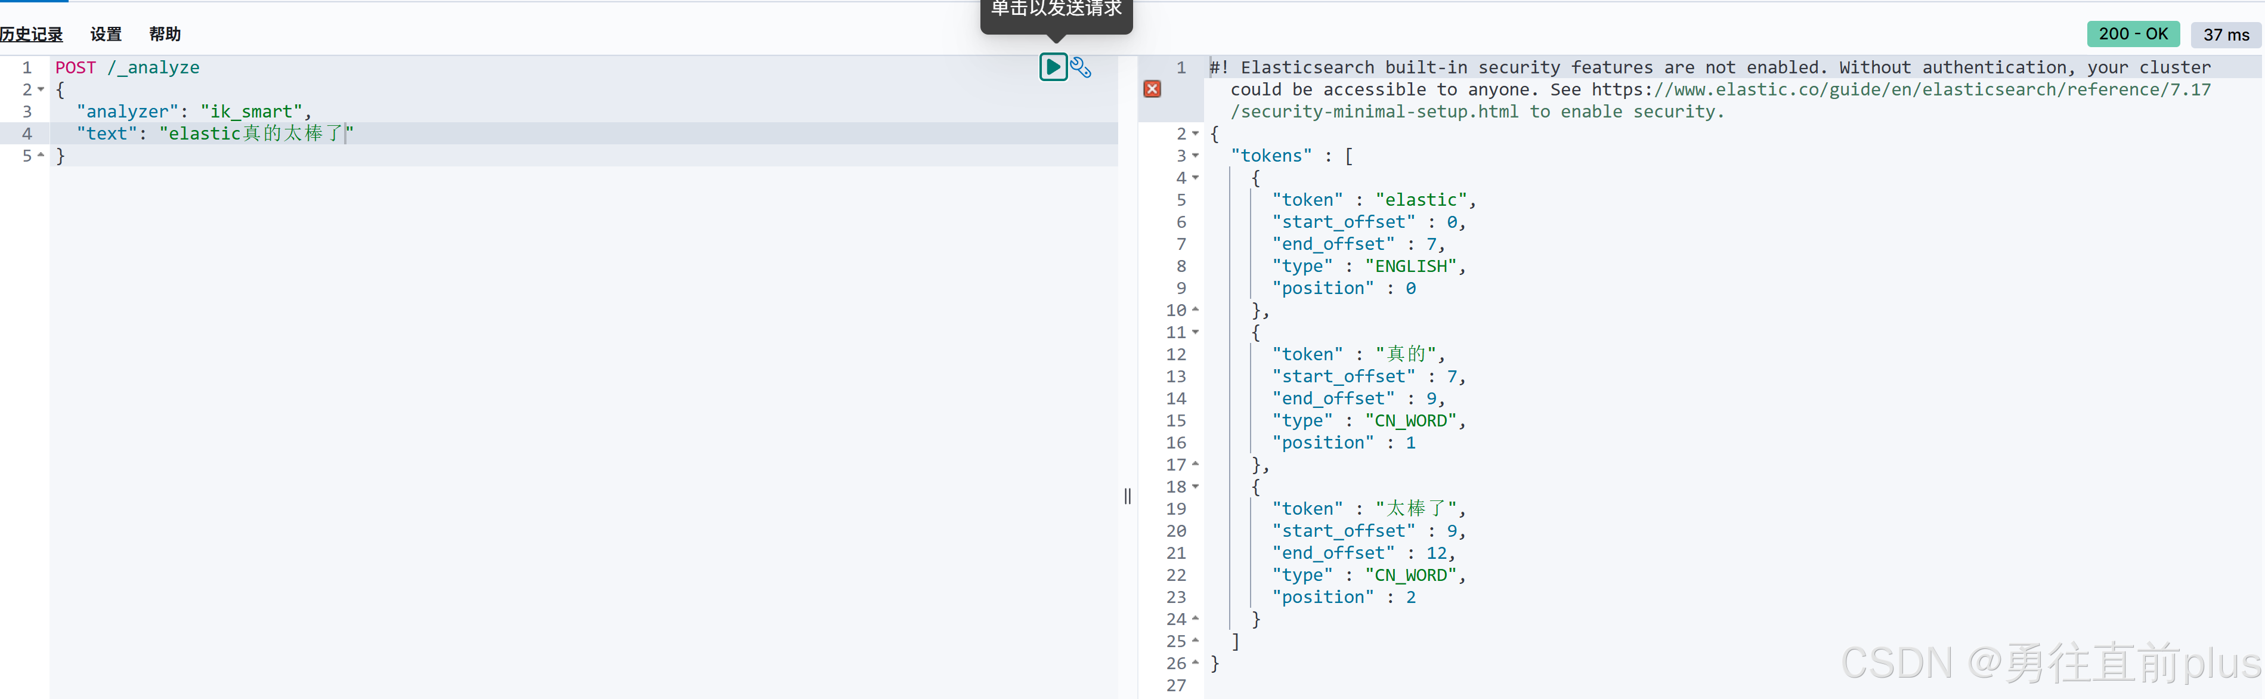Open the 历史记录 history menu

(32, 34)
